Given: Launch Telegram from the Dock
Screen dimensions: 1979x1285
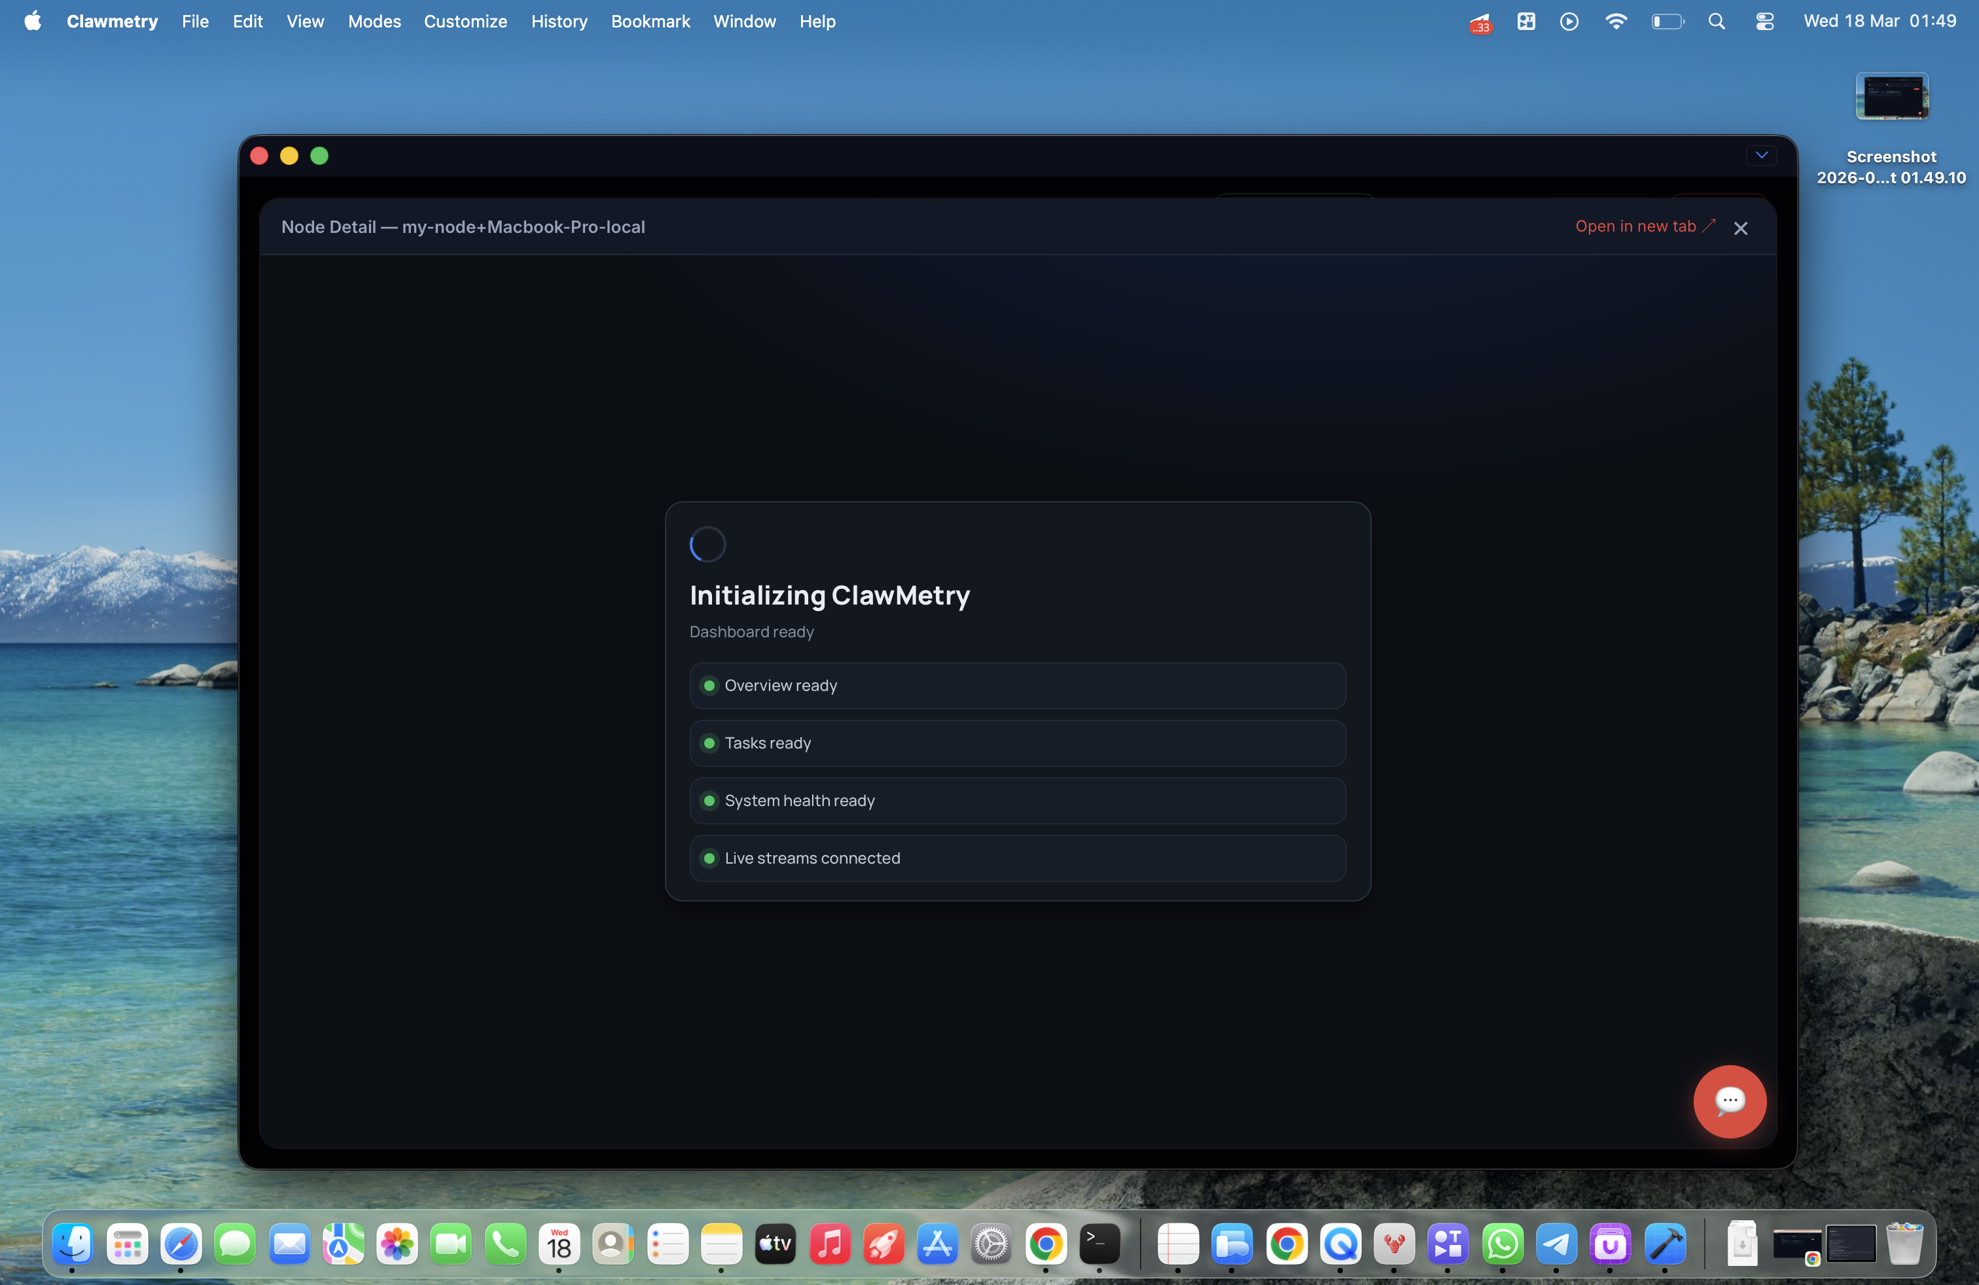Looking at the screenshot, I should pos(1557,1244).
